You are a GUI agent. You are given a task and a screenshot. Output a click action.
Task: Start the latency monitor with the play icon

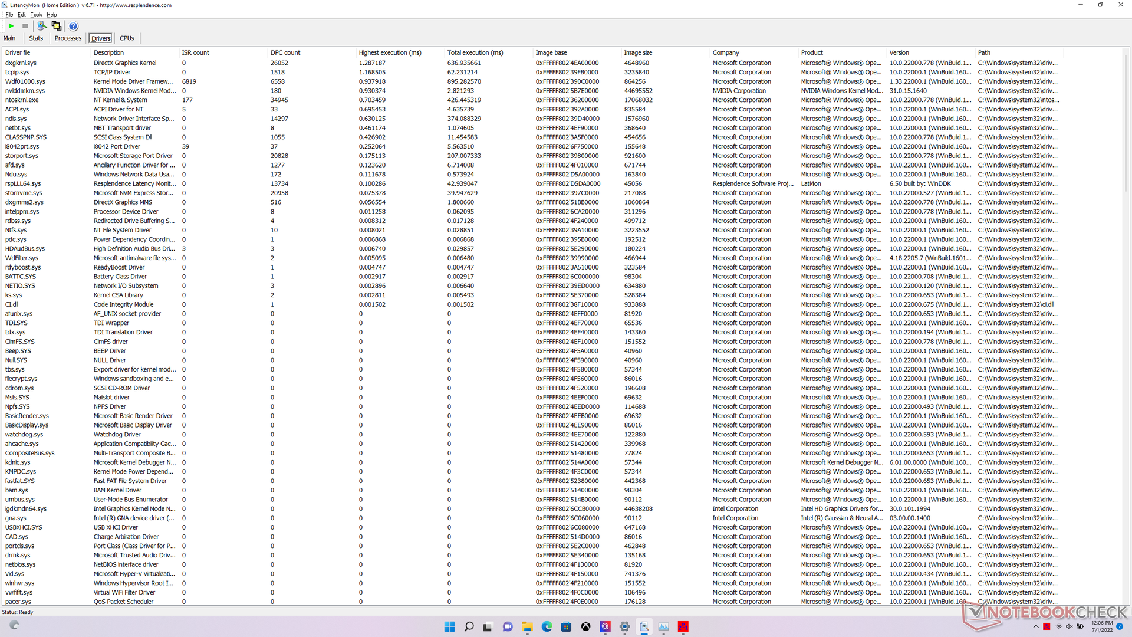click(11, 26)
